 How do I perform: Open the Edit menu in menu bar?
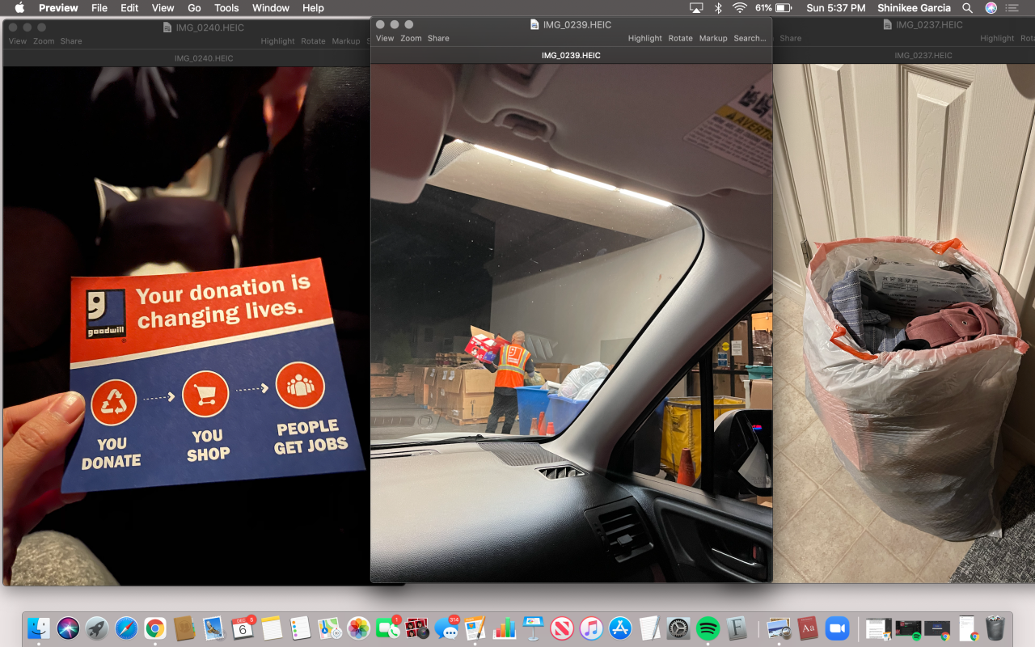pyautogui.click(x=129, y=8)
